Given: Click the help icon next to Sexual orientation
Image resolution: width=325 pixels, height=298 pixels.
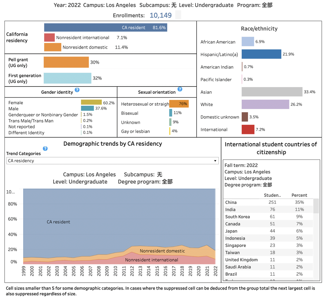Looking at the screenshot, I should tap(180, 89).
